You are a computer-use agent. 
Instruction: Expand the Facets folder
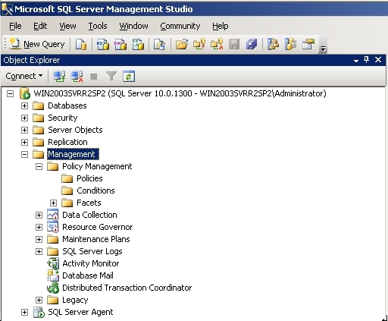click(53, 203)
